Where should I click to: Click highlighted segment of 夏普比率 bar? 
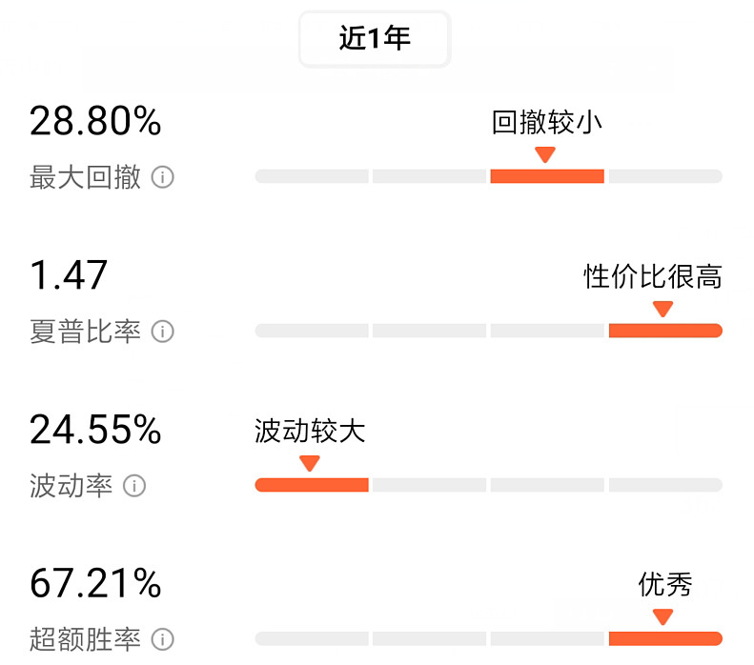(x=665, y=331)
